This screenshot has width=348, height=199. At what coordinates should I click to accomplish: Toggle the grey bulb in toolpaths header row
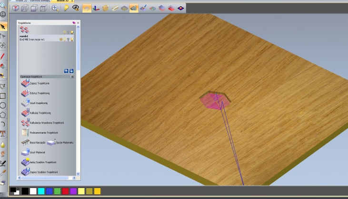click(x=69, y=32)
